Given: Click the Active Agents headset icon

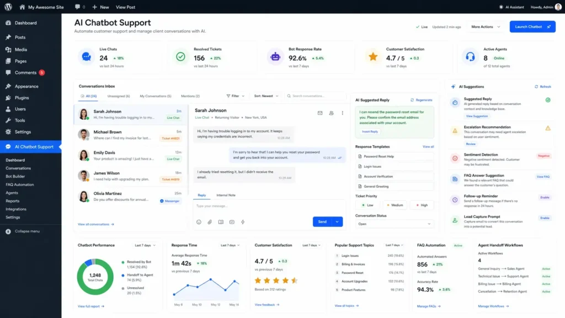Looking at the screenshot, I should tap(470, 57).
